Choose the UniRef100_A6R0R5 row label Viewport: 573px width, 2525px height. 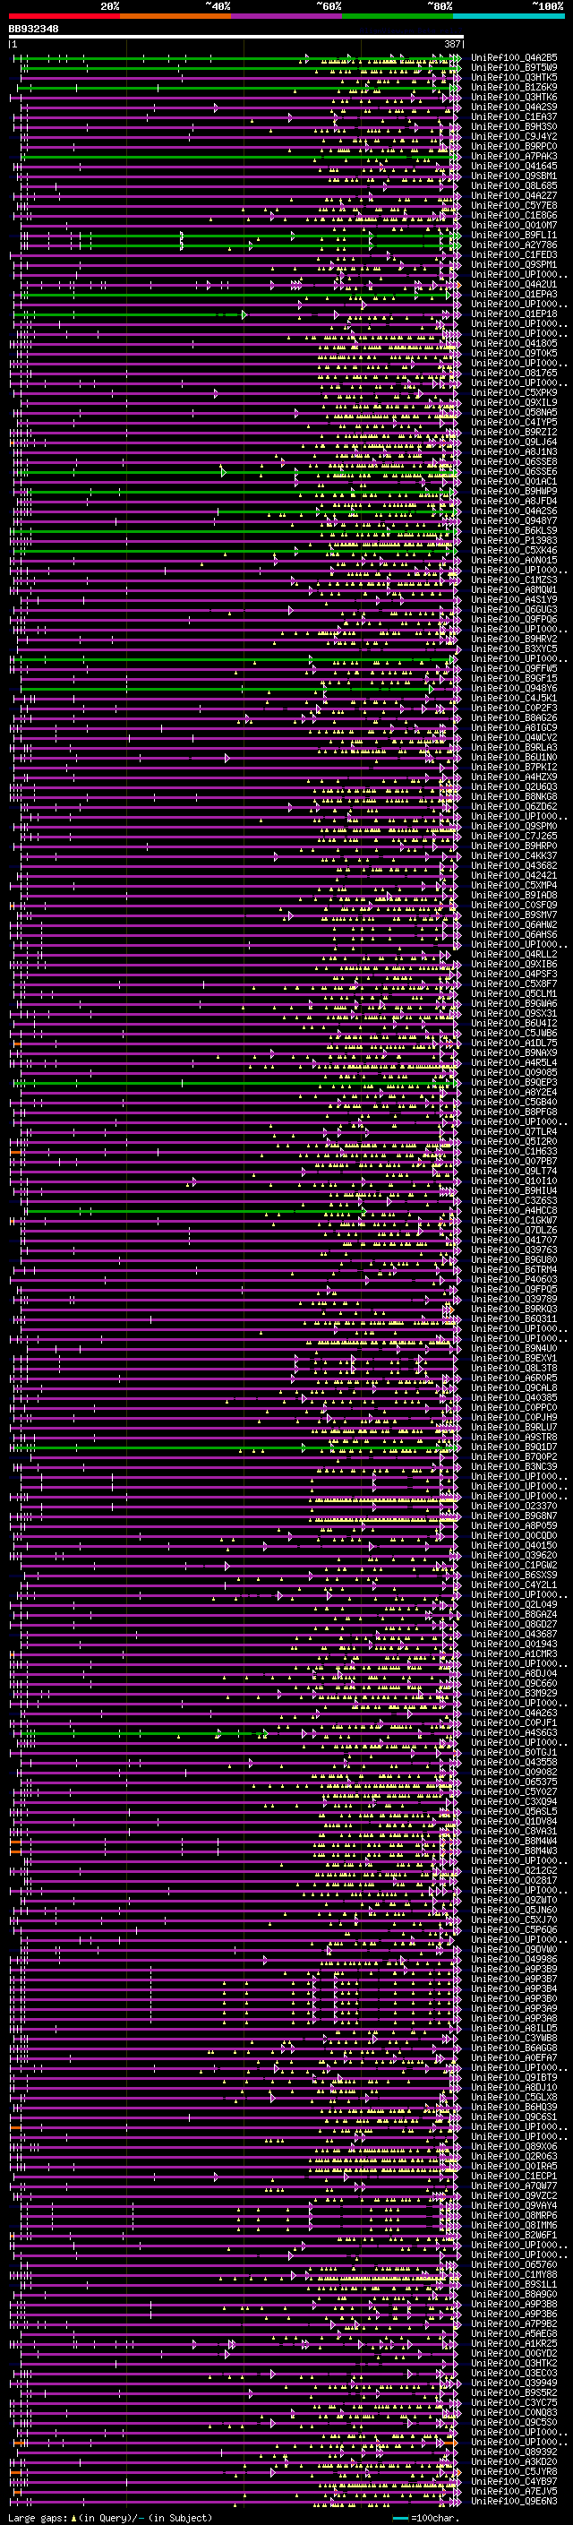(514, 1378)
